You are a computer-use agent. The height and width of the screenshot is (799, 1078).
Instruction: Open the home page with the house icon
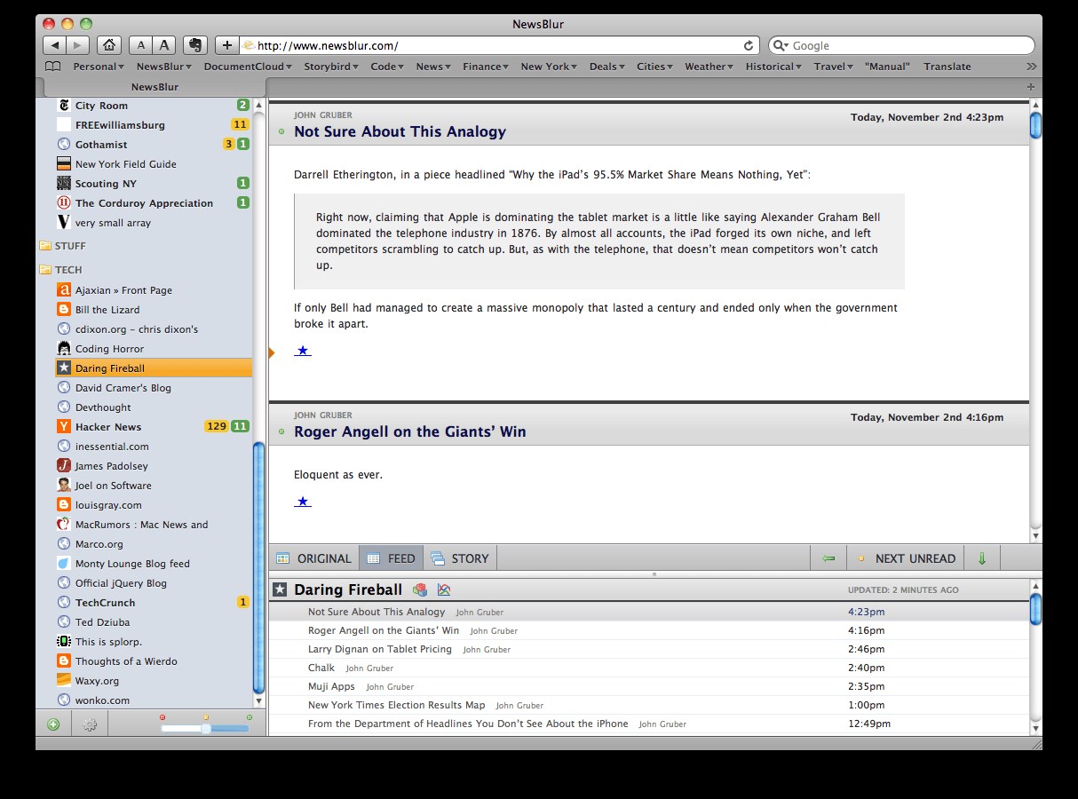(109, 45)
